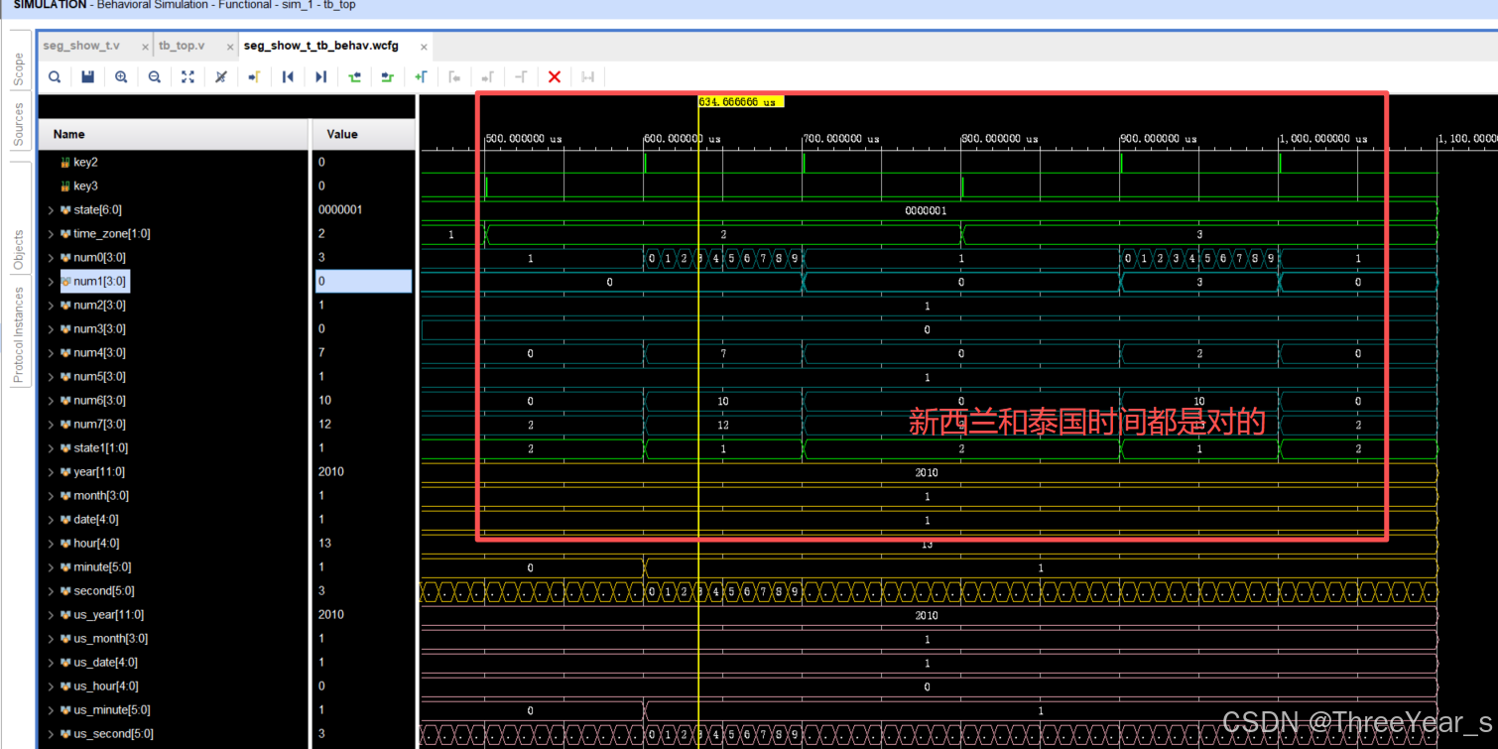
Task: Click the last greyed toolbar icon
Action: (x=587, y=76)
